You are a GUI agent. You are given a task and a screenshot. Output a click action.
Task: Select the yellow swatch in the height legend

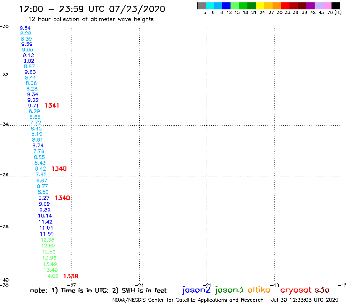coord(260,6)
